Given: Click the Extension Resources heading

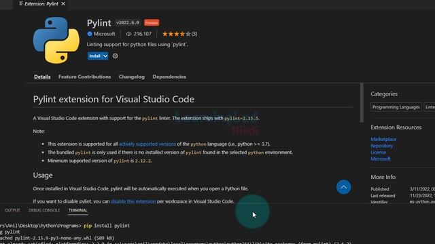Looking at the screenshot, I should coord(396,127).
